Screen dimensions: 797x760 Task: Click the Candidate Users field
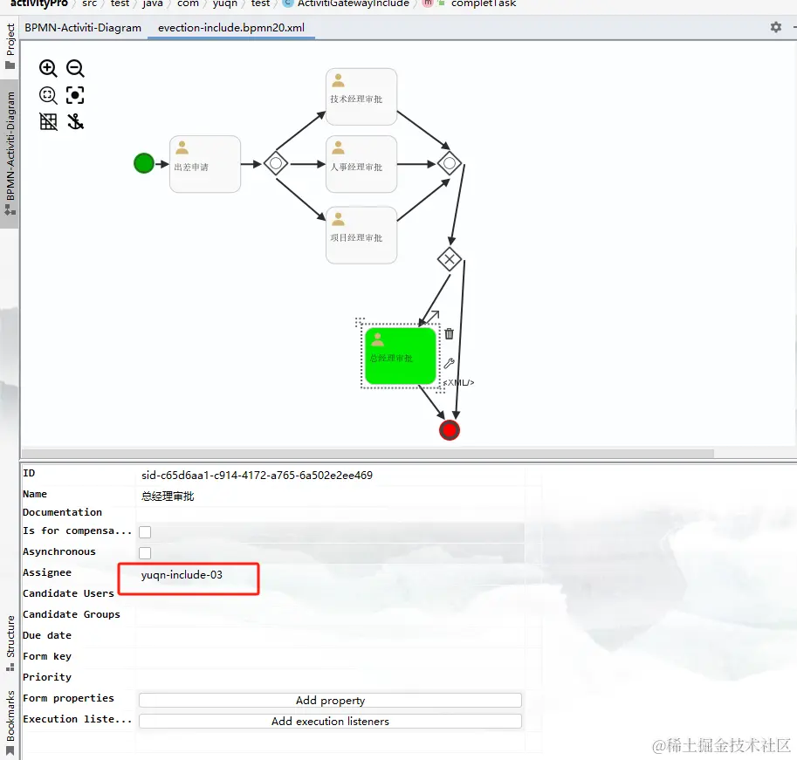[x=330, y=594]
